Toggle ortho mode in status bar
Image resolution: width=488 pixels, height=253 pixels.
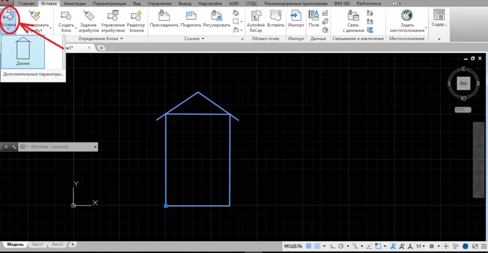click(x=333, y=246)
